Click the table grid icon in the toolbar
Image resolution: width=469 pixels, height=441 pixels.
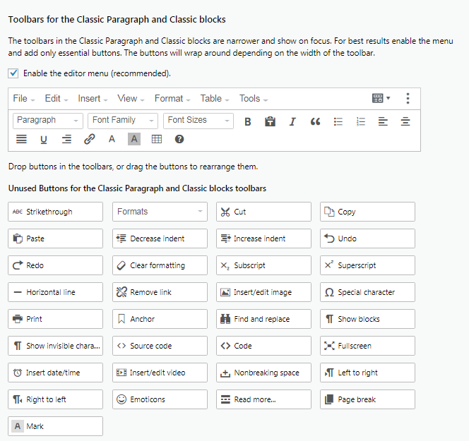coord(157,139)
